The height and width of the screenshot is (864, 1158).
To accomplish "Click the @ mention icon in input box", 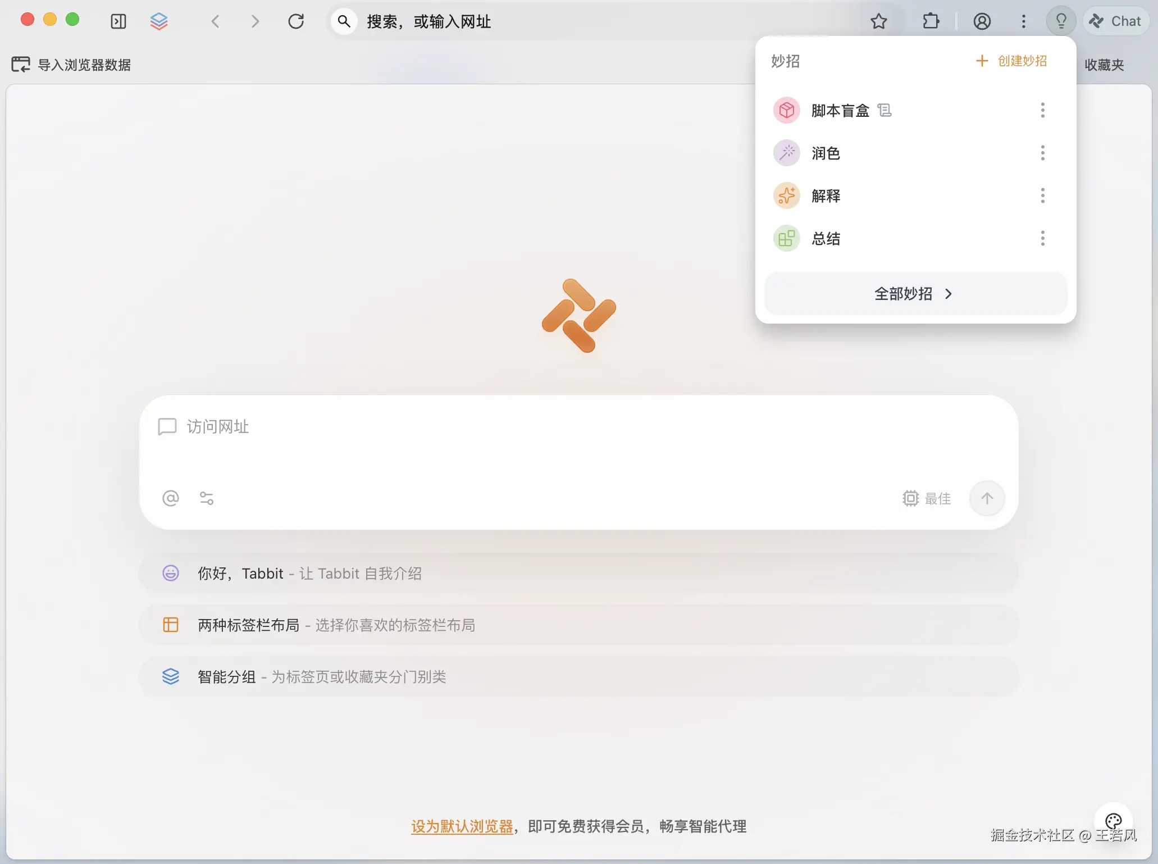I will point(171,498).
